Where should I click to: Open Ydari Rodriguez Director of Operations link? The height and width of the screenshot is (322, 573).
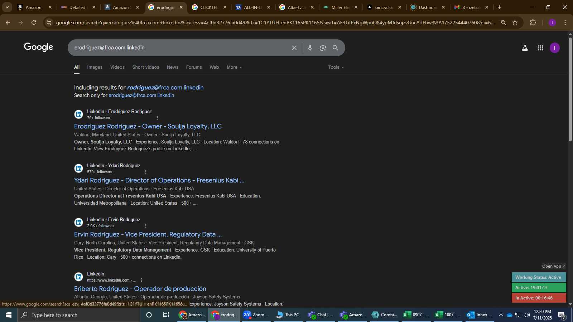coord(159,180)
